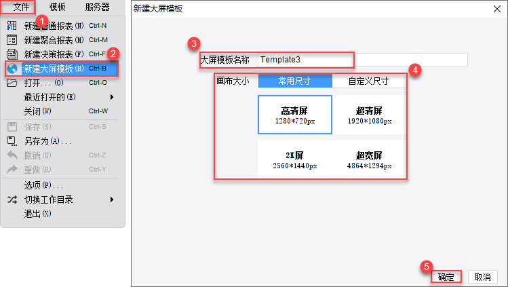
Task: Click the 撤销 undo arrow icon
Action: coord(12,155)
